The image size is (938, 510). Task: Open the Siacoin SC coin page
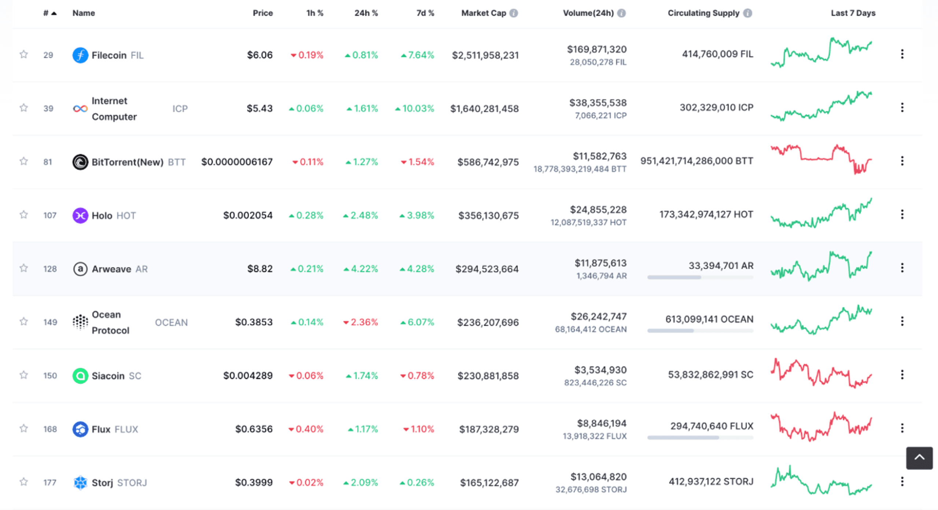point(116,376)
